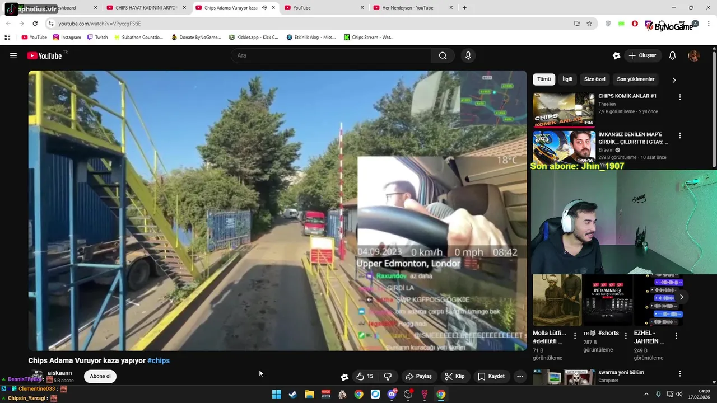The height and width of the screenshot is (403, 717).
Task: Open a new browser tab
Action: click(x=464, y=8)
